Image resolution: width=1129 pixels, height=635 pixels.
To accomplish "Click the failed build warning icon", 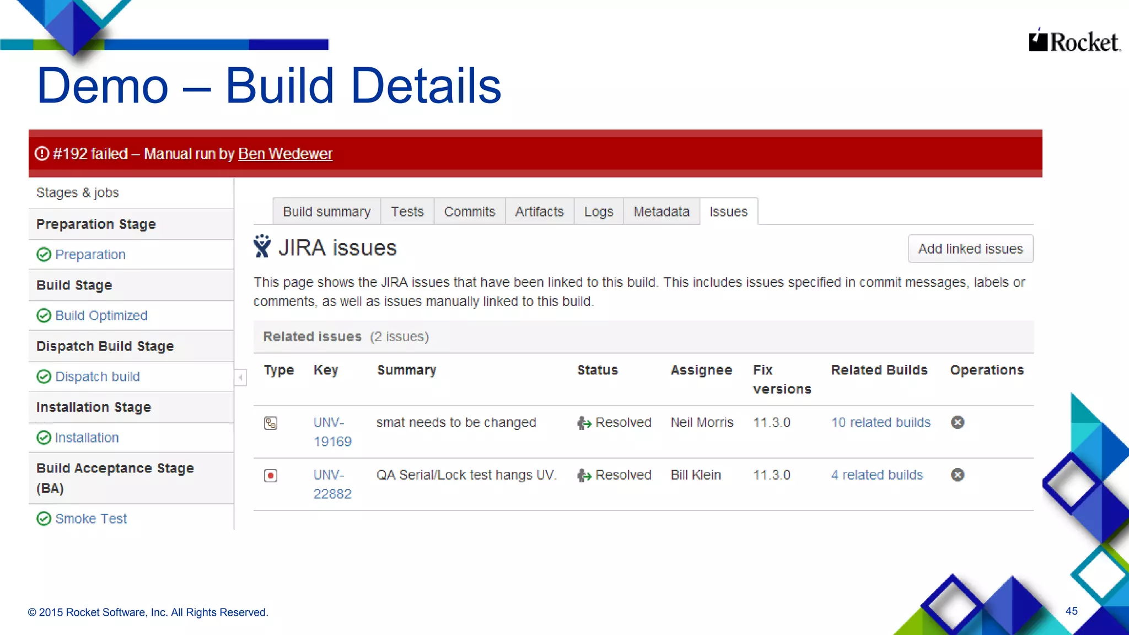I will point(42,153).
